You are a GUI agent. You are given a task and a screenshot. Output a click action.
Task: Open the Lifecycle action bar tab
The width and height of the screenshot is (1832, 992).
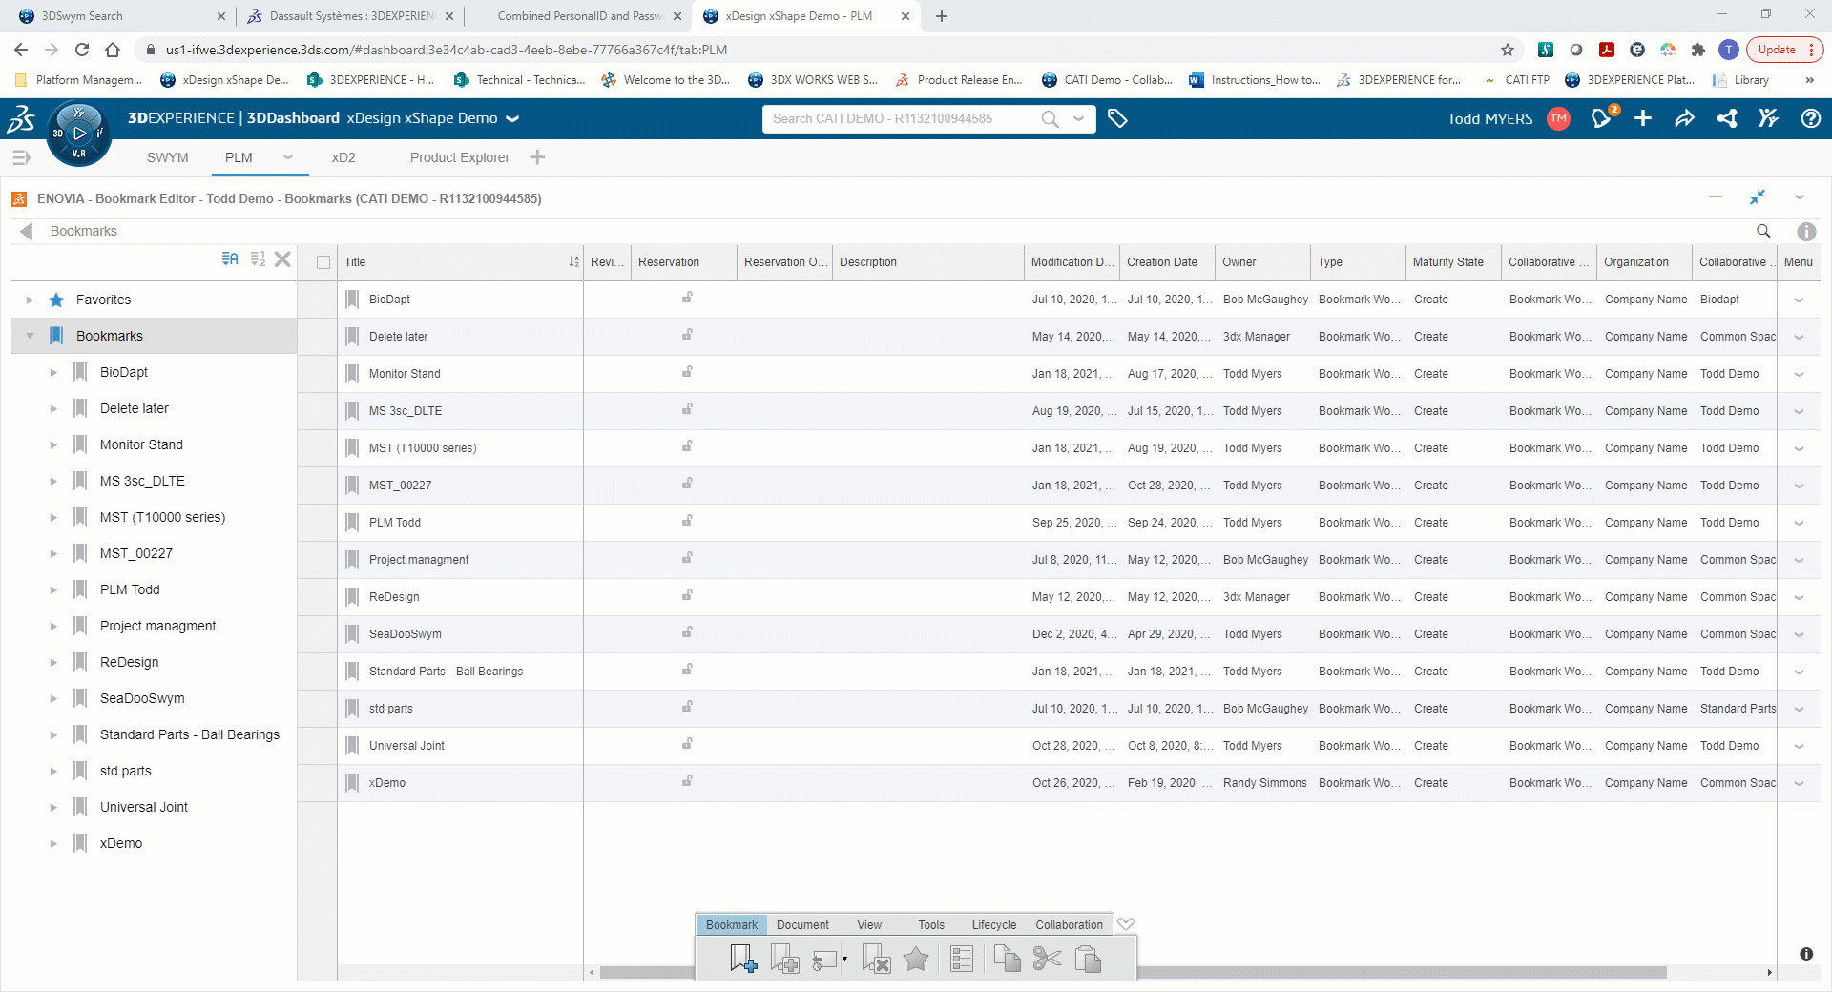[994, 924]
